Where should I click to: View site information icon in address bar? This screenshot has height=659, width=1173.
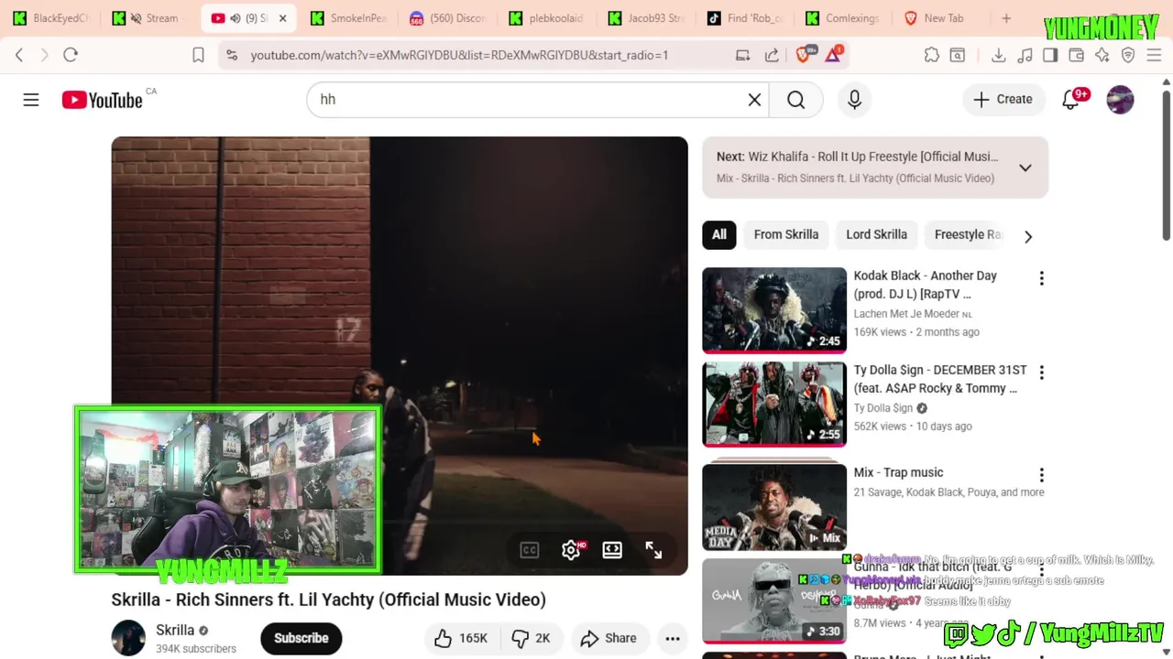click(232, 55)
